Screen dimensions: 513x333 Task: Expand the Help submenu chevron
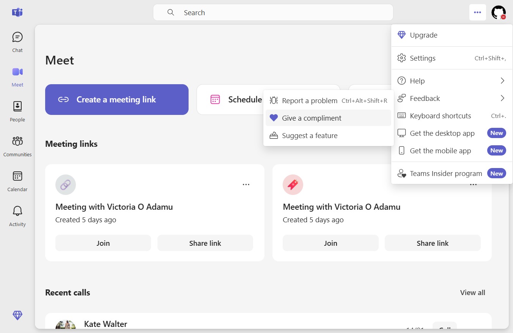[502, 81]
